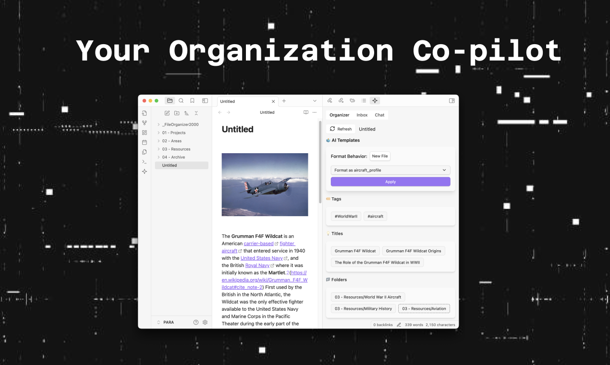
Task: Click the Refresh button in the Organizer panel
Action: 340,129
